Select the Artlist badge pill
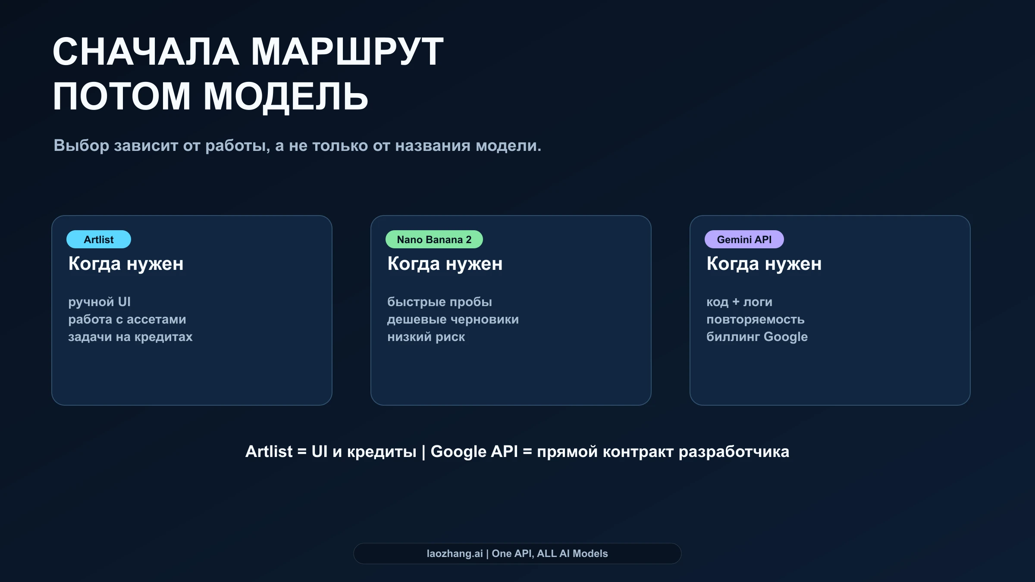Image resolution: width=1035 pixels, height=582 pixels. pyautogui.click(x=98, y=239)
